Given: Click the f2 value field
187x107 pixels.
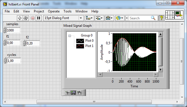Looking at the screenshot, I should click(x=33, y=43).
